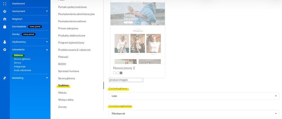Pick gray color swatch of Nowoczesny 2
This screenshot has width=282, height=119.
(x=121, y=73)
